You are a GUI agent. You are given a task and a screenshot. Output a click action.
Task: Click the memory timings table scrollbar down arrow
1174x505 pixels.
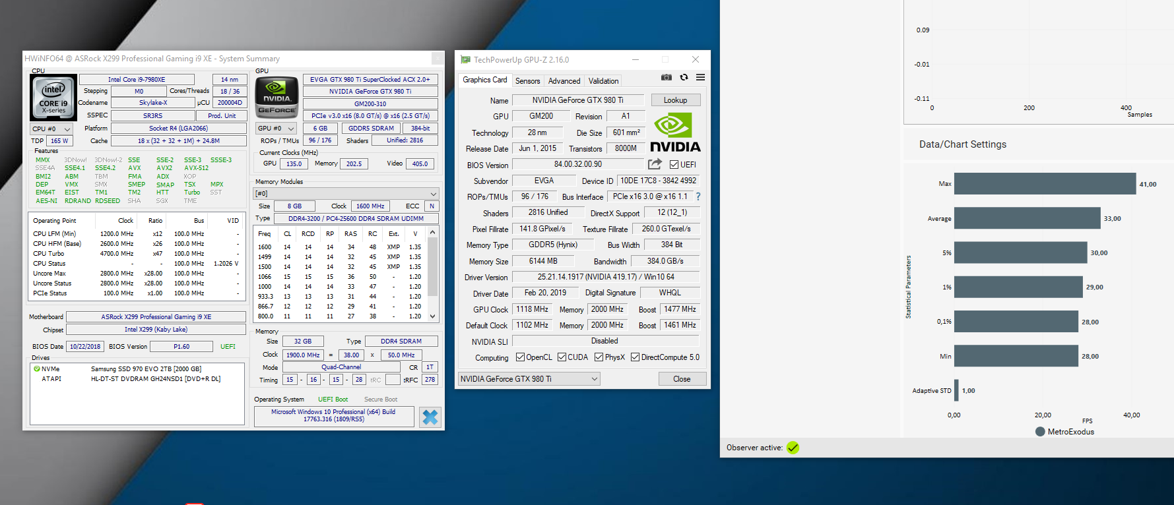433,316
